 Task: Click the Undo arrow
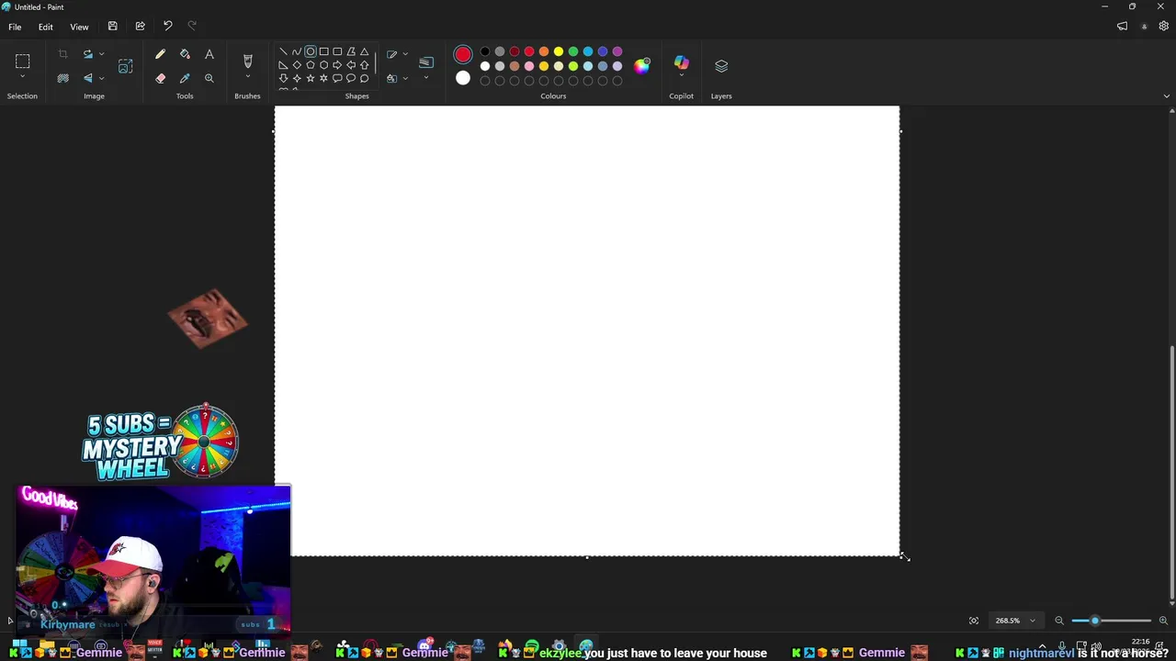coord(167,26)
